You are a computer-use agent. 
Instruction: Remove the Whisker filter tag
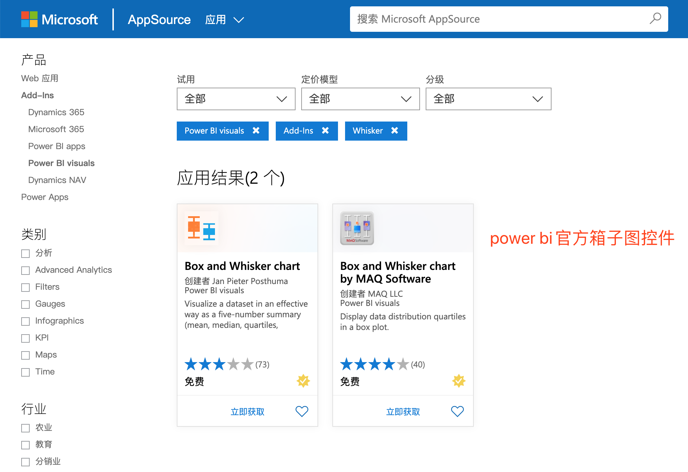click(x=395, y=131)
